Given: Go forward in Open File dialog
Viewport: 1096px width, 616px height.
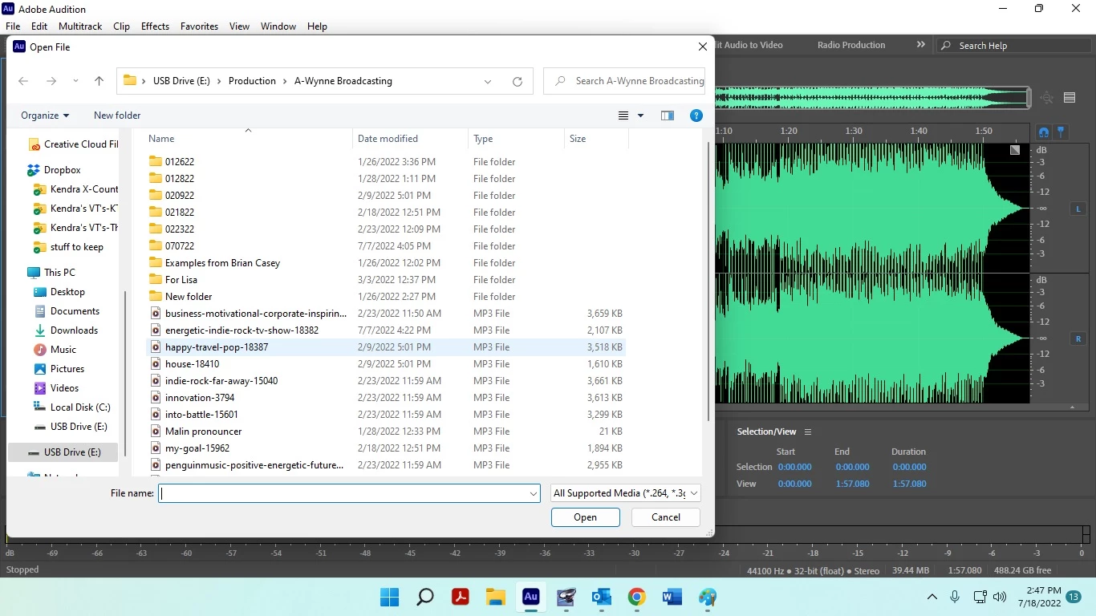Looking at the screenshot, I should coord(51,81).
